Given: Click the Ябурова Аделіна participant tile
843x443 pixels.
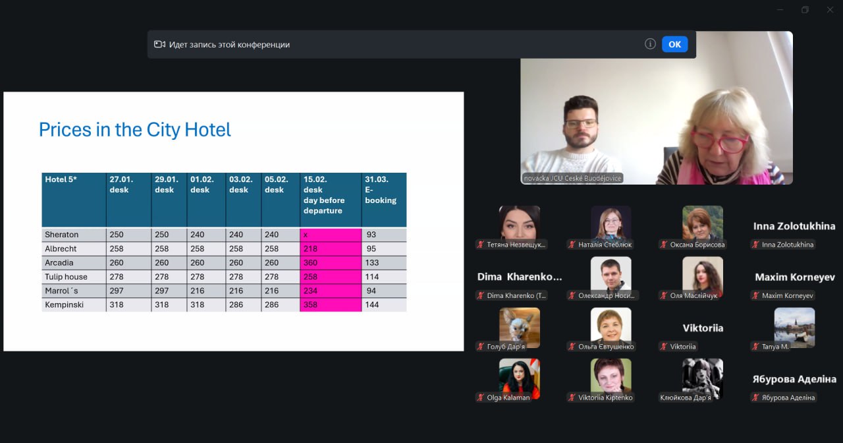Looking at the screenshot, I should click(794, 379).
